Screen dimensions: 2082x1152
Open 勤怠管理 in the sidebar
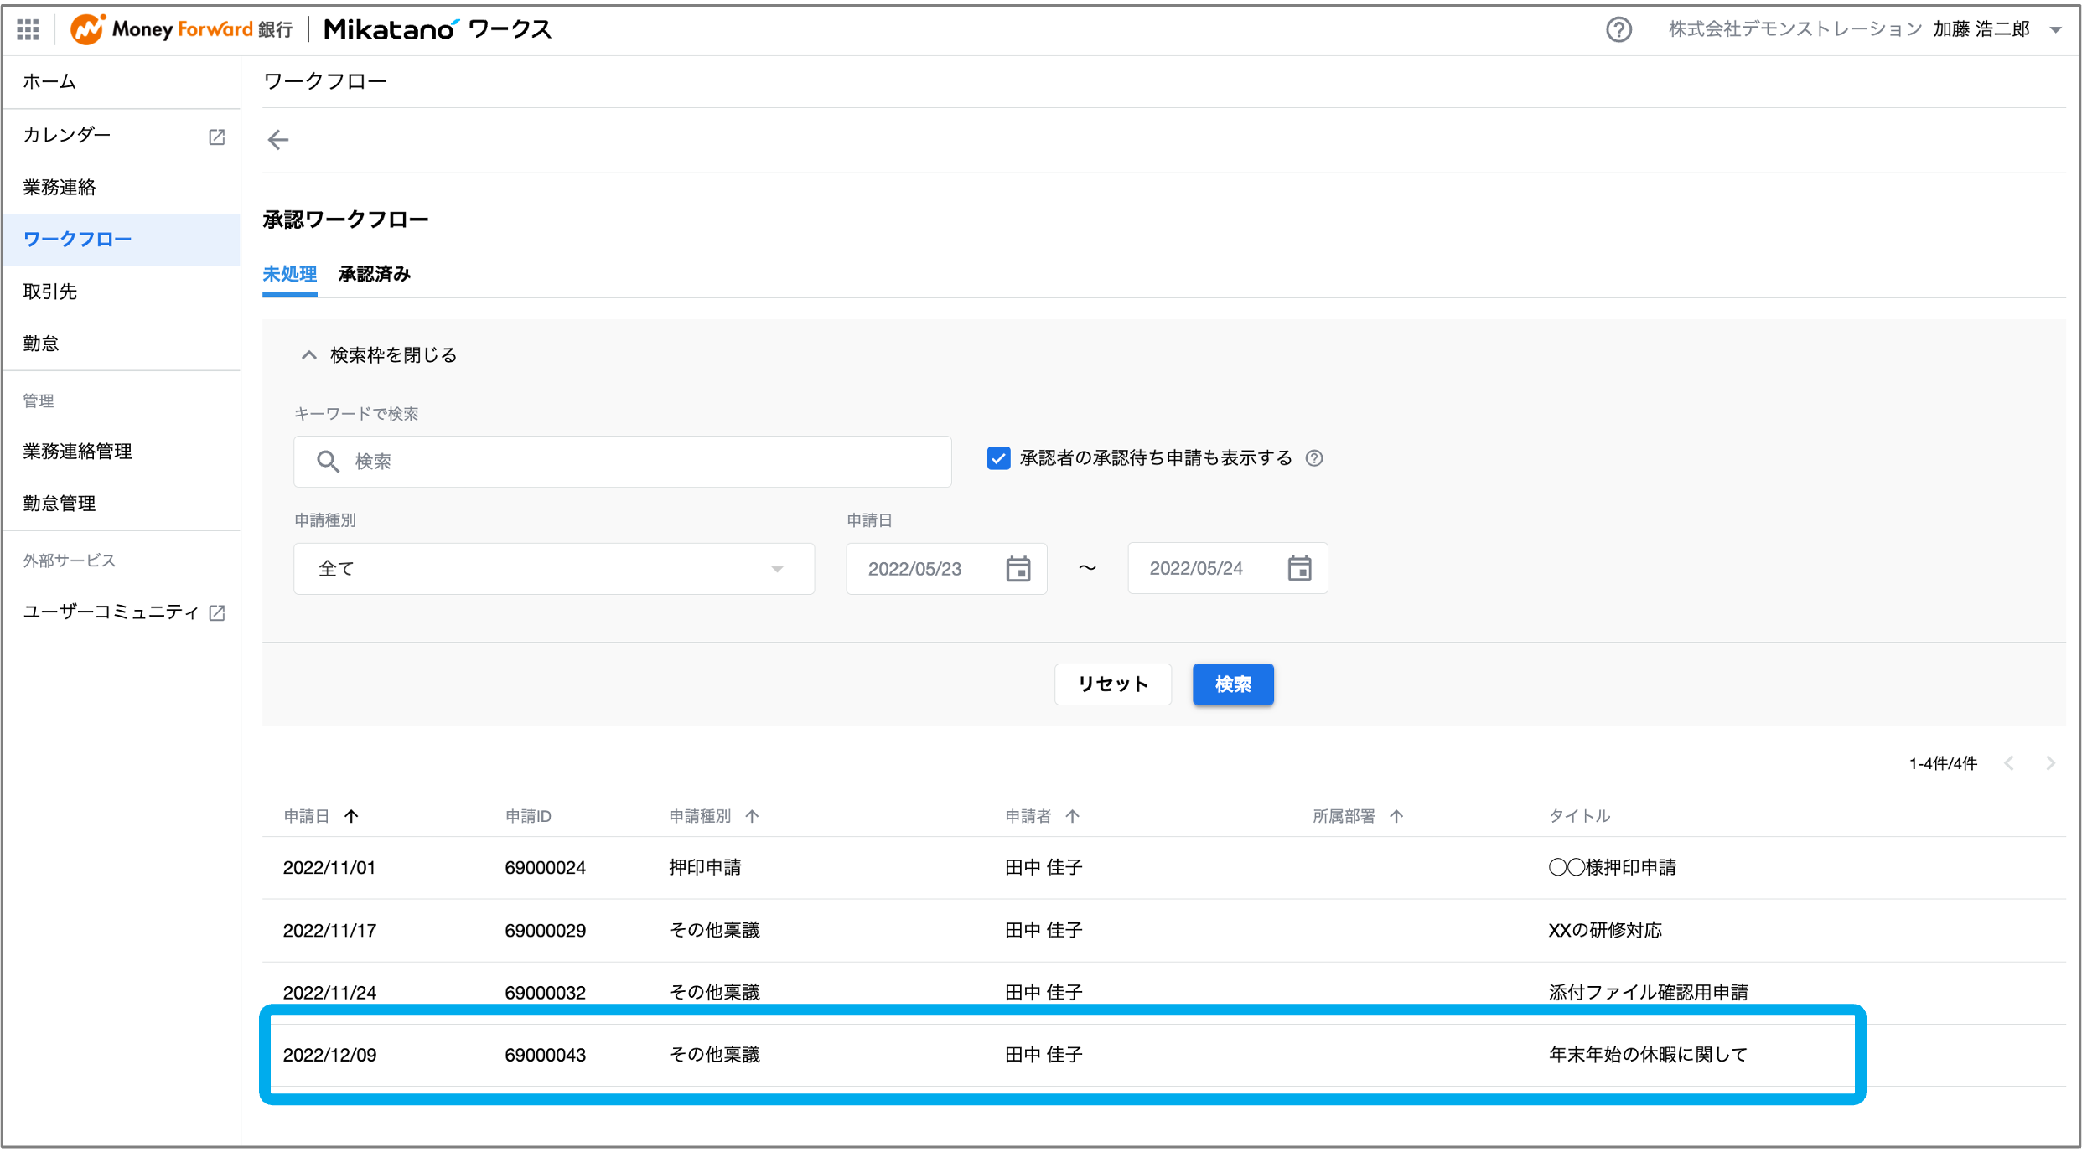pyautogui.click(x=122, y=504)
